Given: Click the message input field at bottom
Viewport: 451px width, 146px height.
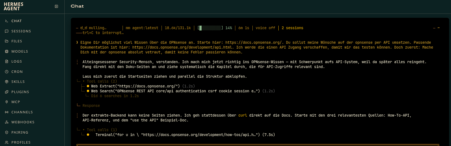Looking at the screenshot, I should pyautogui.click(x=258, y=145).
